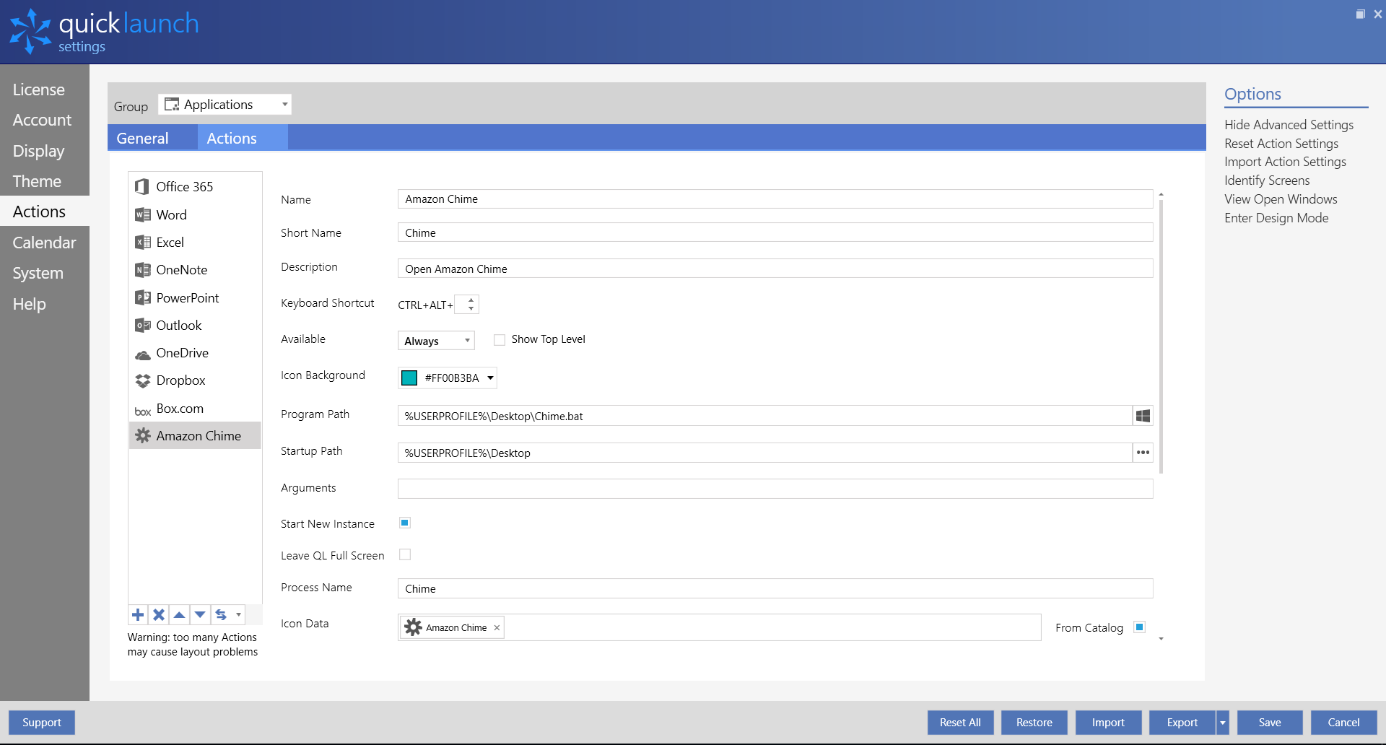Click Identify Screens option
The height and width of the screenshot is (745, 1386).
pyautogui.click(x=1267, y=180)
